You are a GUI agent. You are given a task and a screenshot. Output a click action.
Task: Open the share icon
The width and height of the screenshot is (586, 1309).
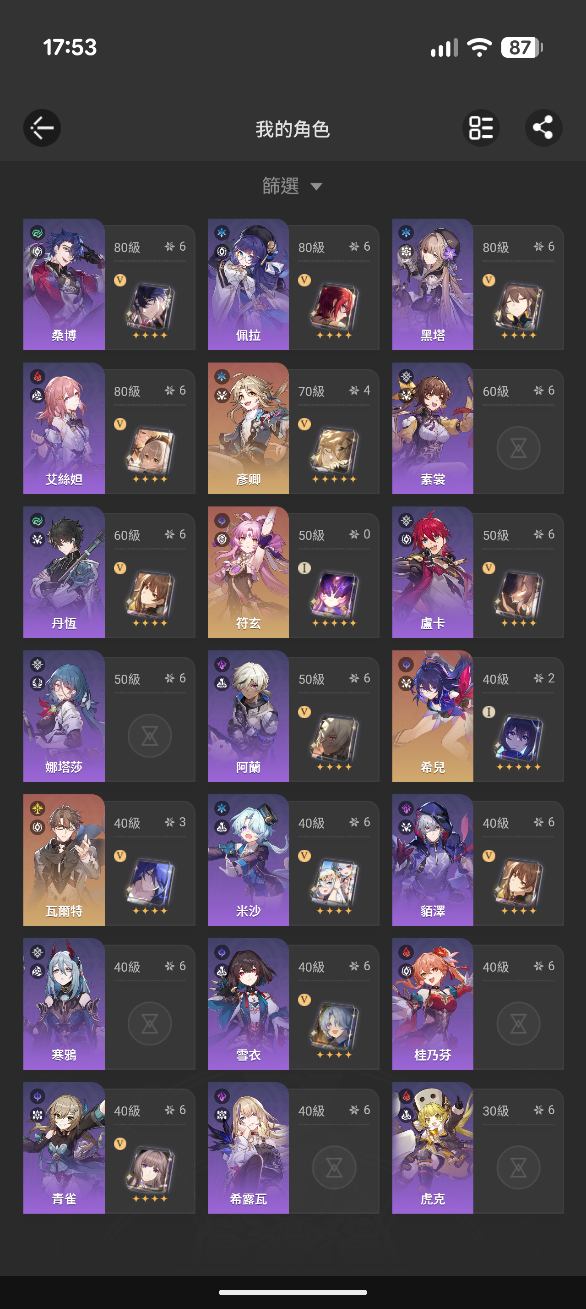(x=543, y=128)
